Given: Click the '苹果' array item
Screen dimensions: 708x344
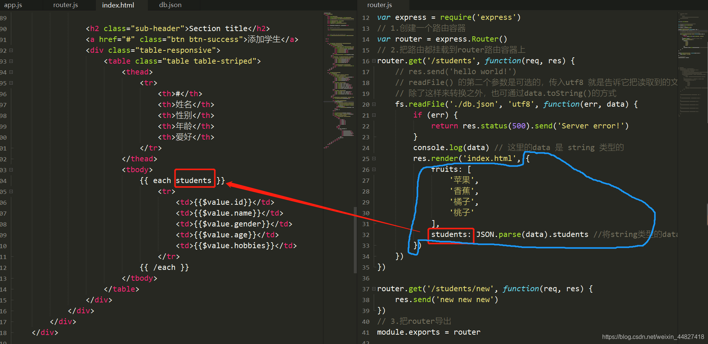Looking at the screenshot, I should pos(462,180).
